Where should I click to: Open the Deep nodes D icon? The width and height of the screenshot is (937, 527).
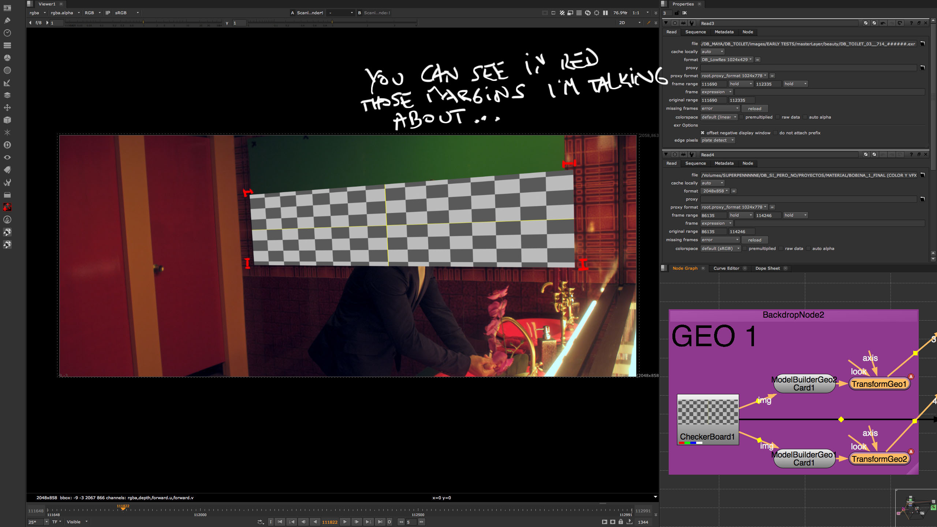click(7, 145)
